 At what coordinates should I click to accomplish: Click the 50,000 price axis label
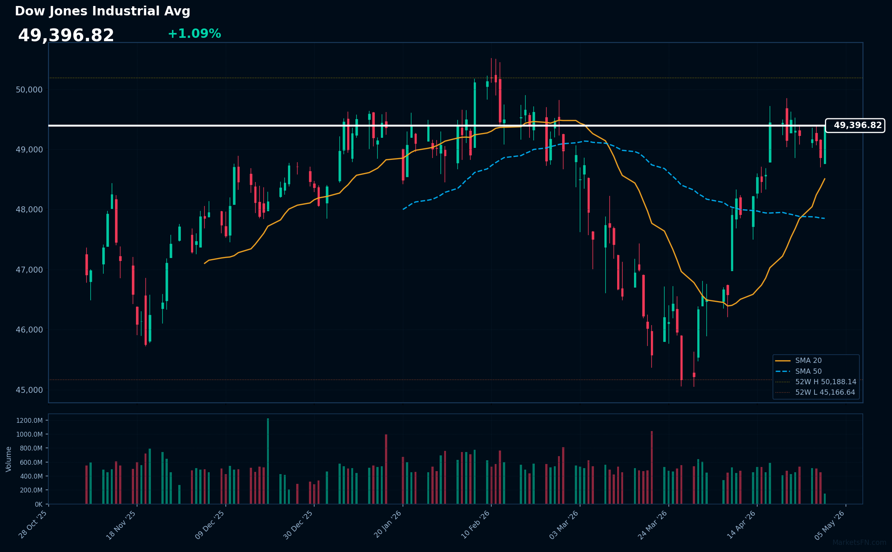pyautogui.click(x=29, y=90)
